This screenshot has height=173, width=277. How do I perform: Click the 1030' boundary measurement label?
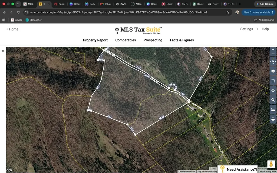point(162,118)
